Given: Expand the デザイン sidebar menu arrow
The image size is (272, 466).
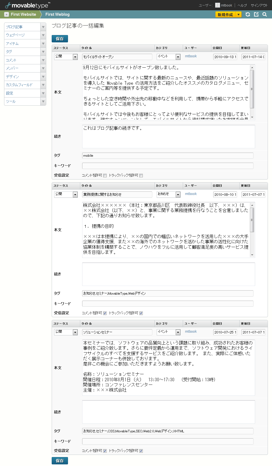Looking at the screenshot, I should pos(43,77).
